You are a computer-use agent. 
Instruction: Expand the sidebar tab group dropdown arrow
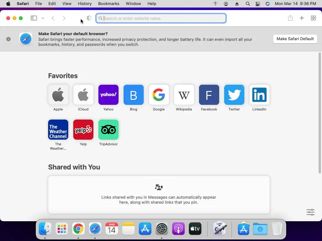point(43,18)
